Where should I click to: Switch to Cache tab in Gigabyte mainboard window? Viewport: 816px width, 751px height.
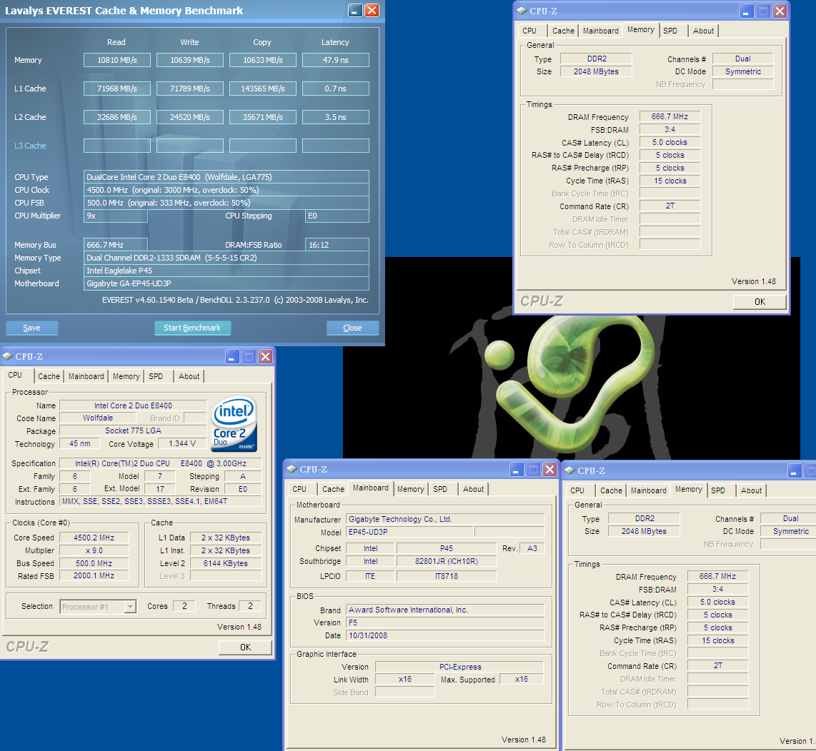coord(333,489)
